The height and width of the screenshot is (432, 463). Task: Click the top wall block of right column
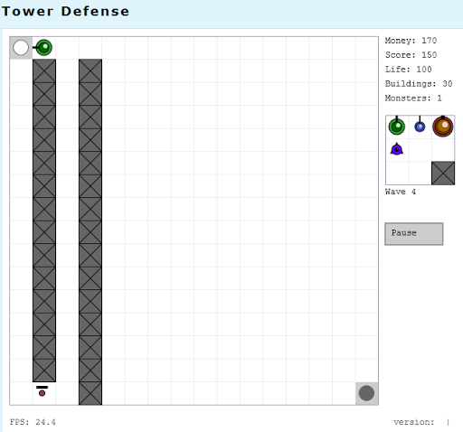coord(90,70)
